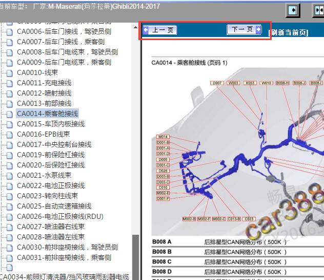Open CA0016-EPB线束 entry
Screen dimensions: 324x280
click(44, 134)
